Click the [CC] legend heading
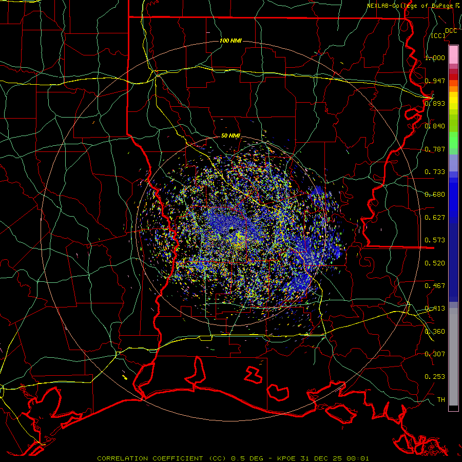The width and height of the screenshot is (462, 462). pyautogui.click(x=438, y=35)
